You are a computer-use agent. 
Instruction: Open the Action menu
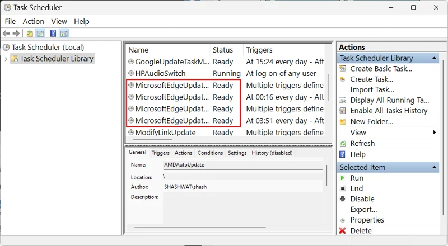(34, 21)
